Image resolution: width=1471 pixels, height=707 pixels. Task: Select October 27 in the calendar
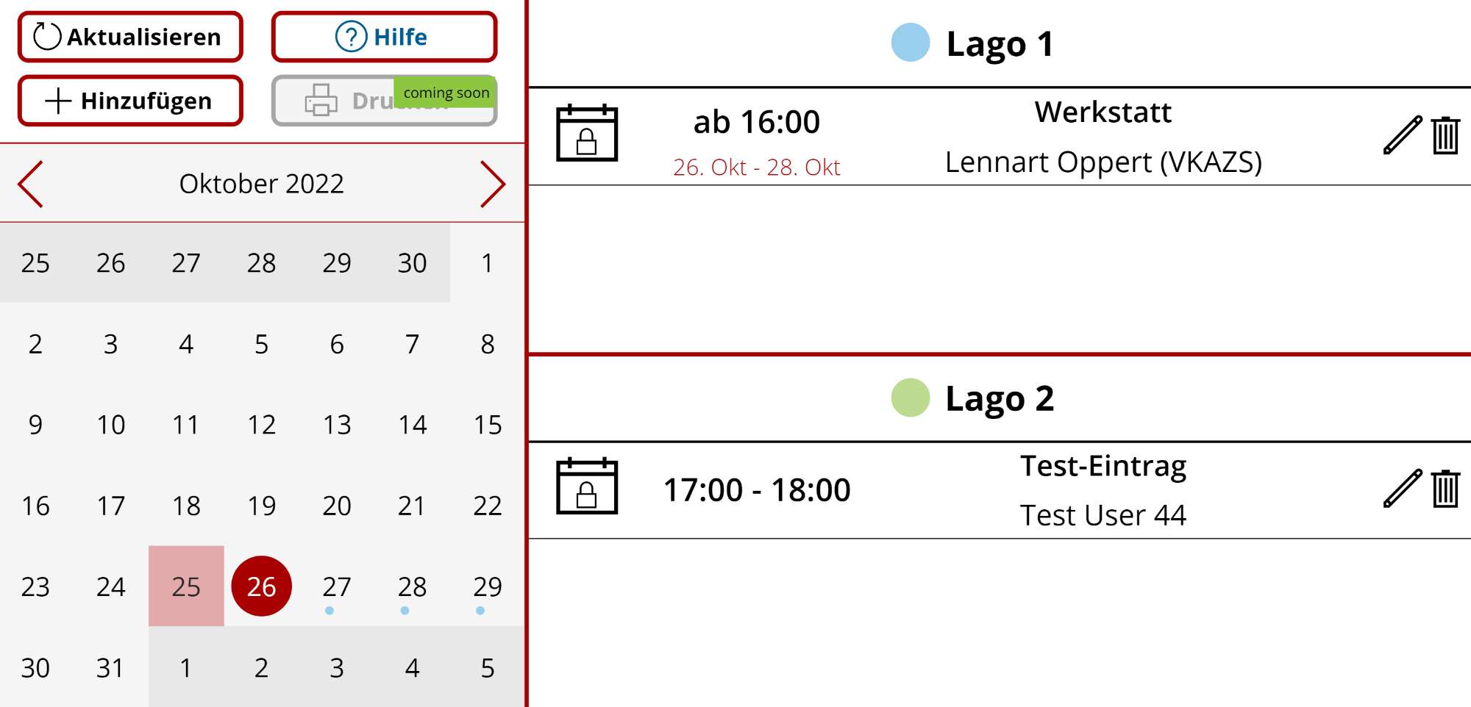[x=337, y=586]
